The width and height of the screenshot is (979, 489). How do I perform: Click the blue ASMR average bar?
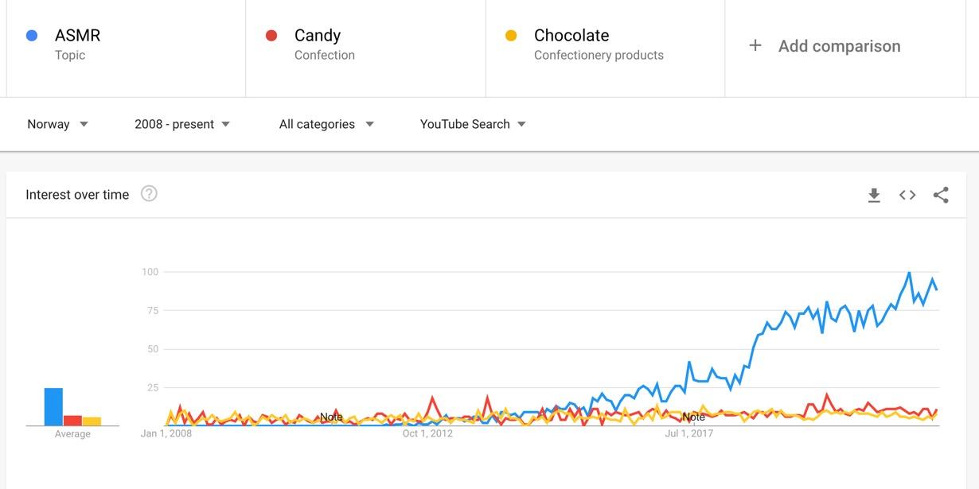point(53,406)
